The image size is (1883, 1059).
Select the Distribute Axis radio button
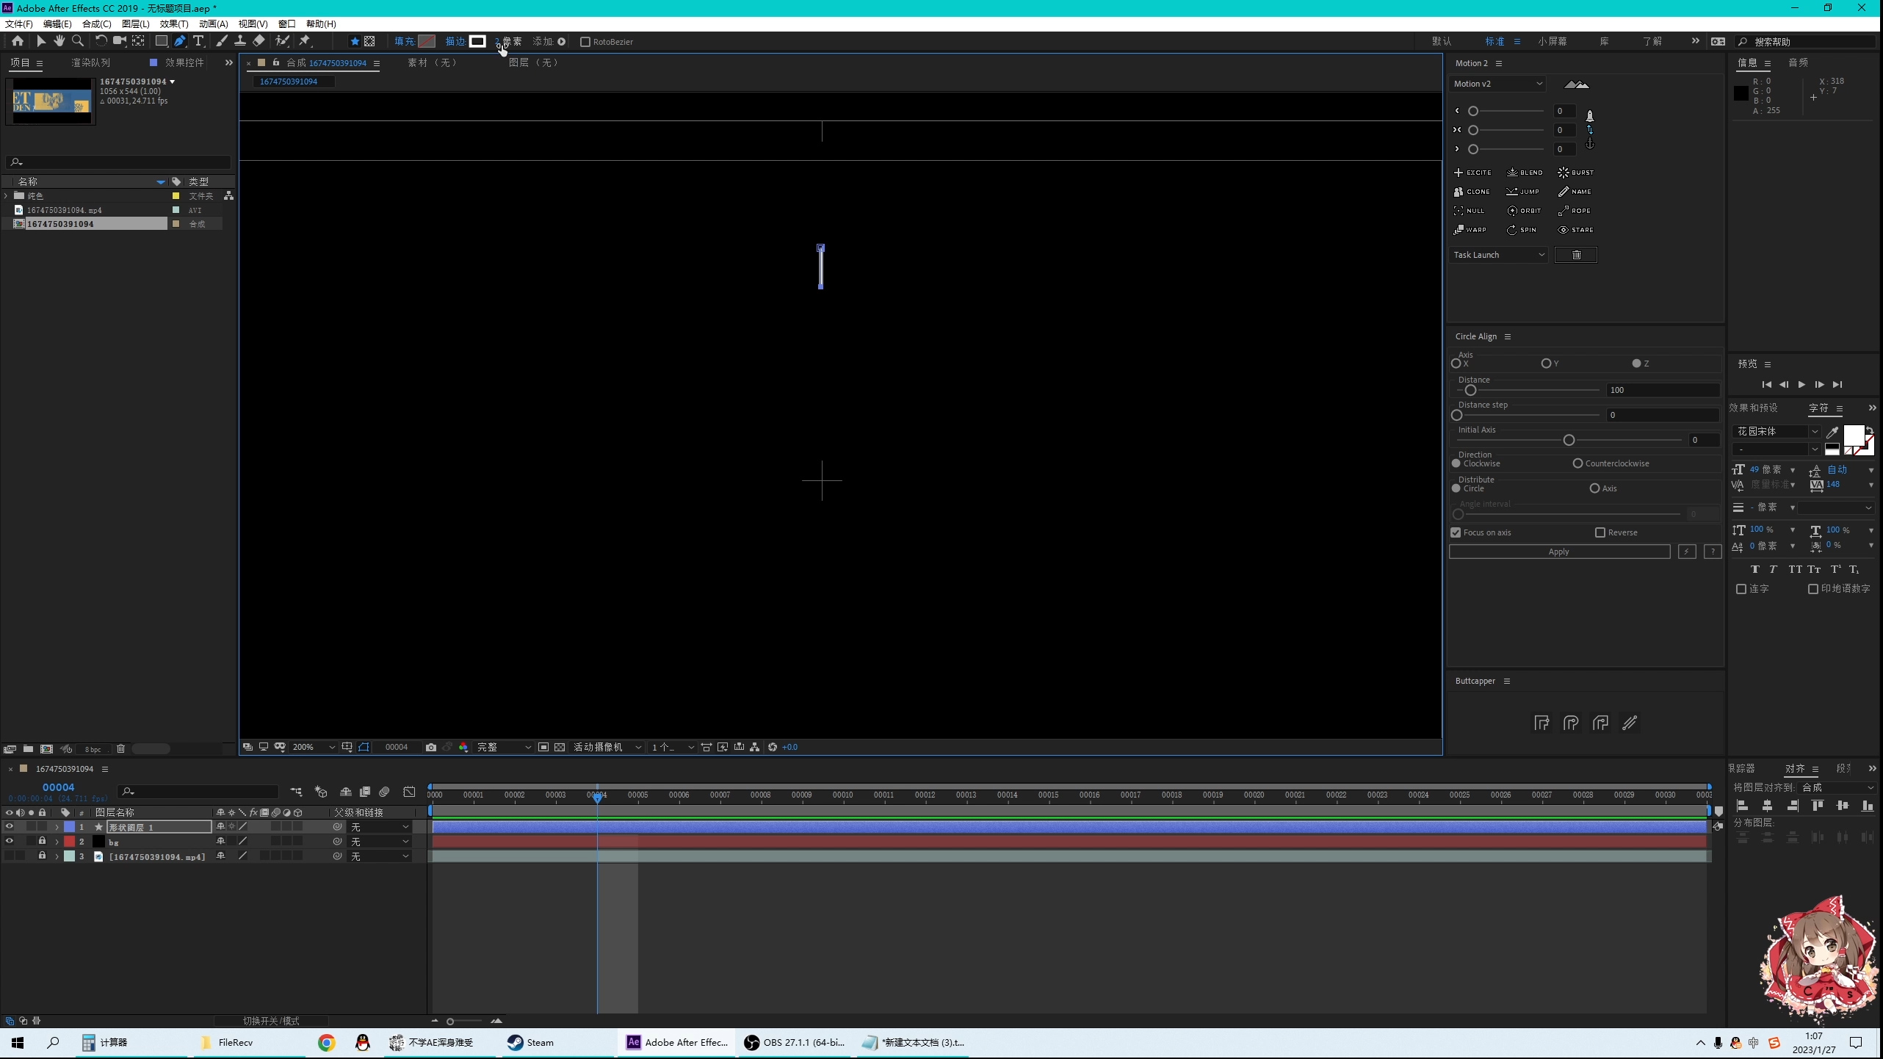pos(1594,488)
